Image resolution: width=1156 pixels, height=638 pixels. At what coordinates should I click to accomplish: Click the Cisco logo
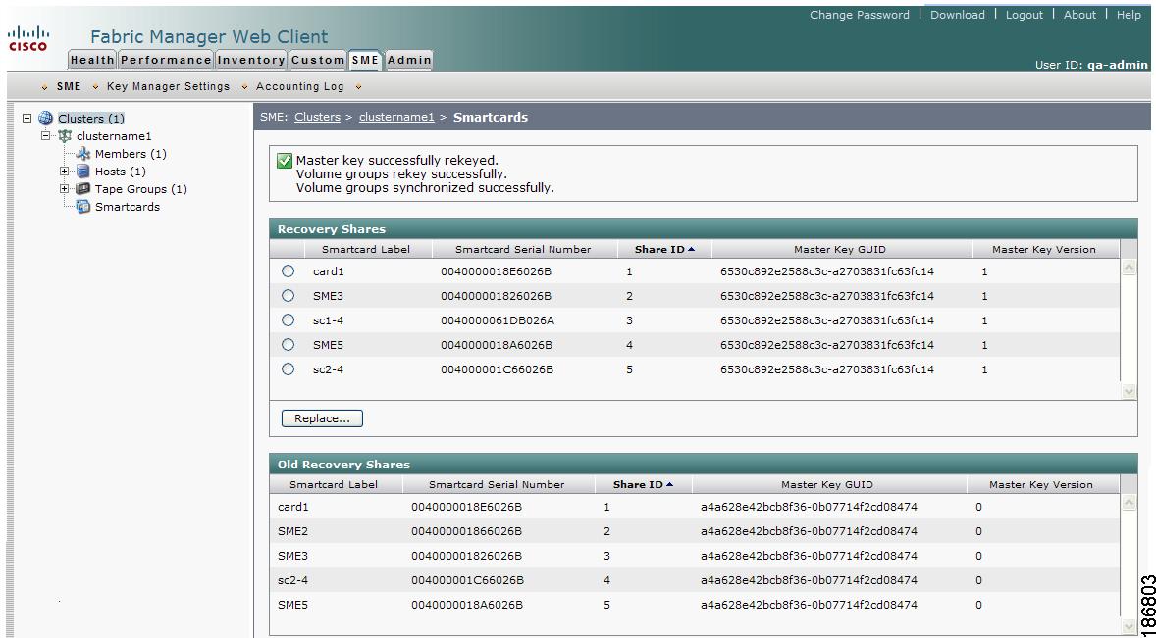28,38
